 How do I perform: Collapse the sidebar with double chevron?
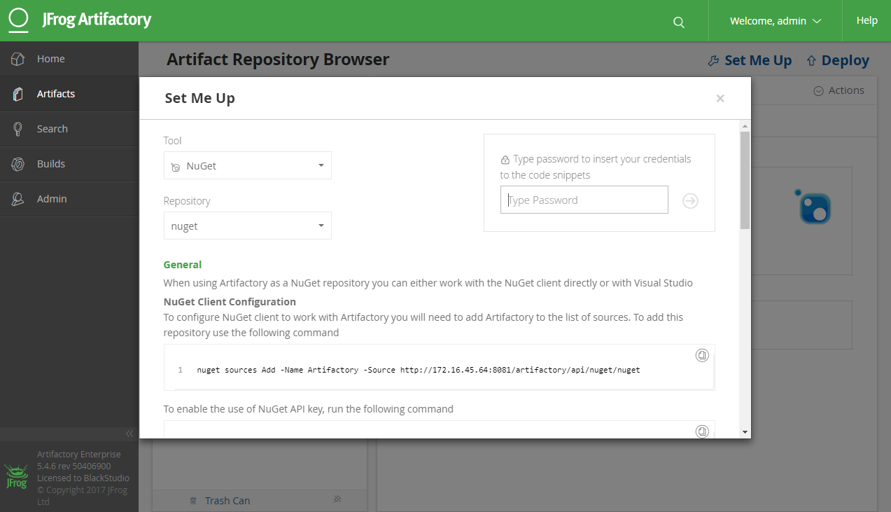tap(129, 434)
